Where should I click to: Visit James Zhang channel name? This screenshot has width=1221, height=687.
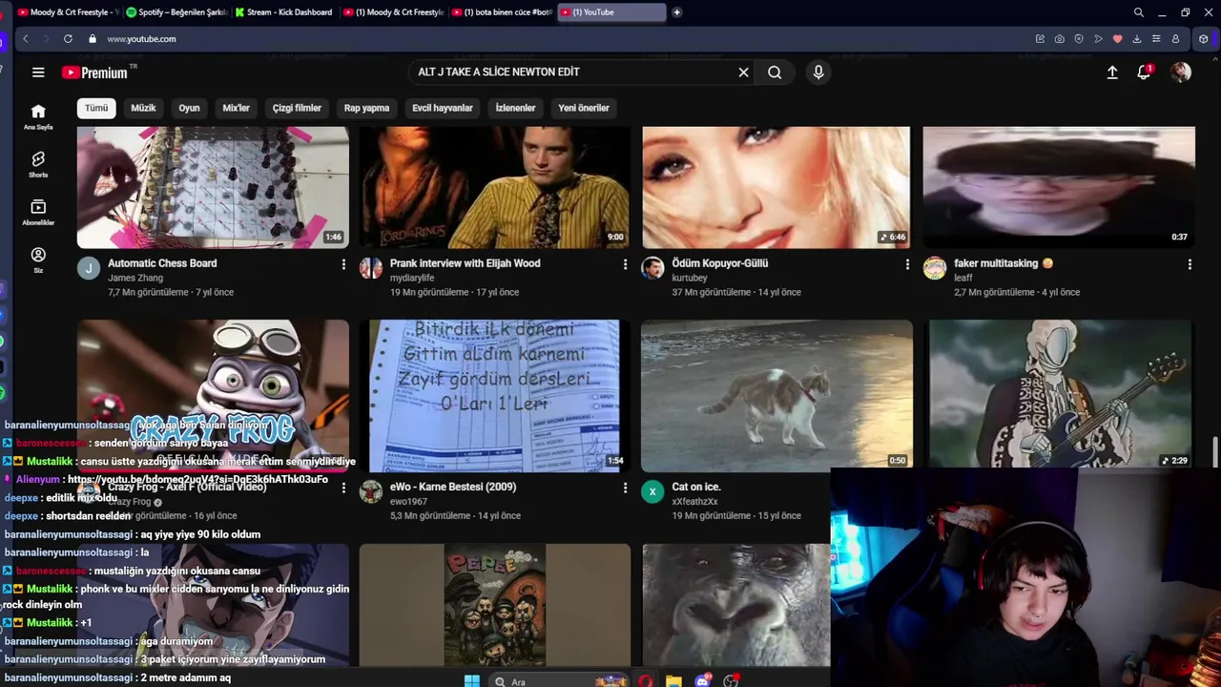(135, 278)
